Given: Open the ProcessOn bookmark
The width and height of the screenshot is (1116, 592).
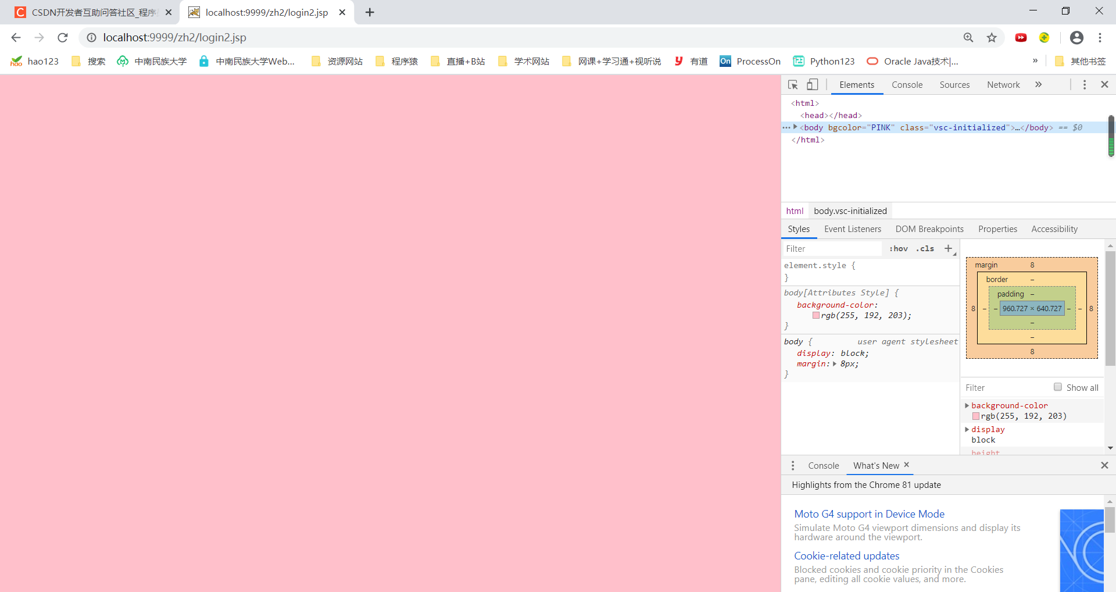Looking at the screenshot, I should 750,61.
